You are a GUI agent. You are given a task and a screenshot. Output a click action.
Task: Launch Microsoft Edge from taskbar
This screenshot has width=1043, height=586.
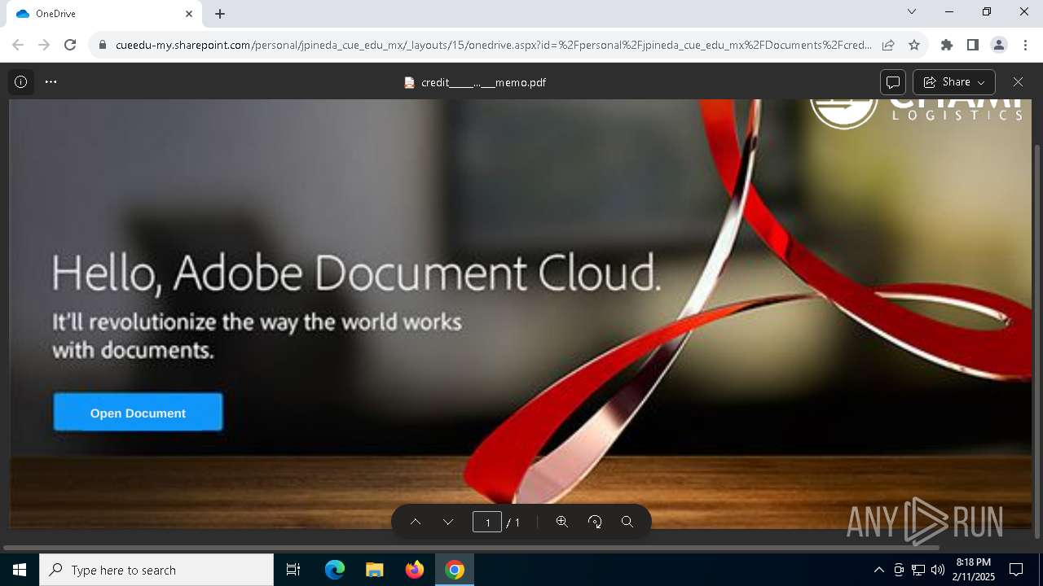click(335, 570)
